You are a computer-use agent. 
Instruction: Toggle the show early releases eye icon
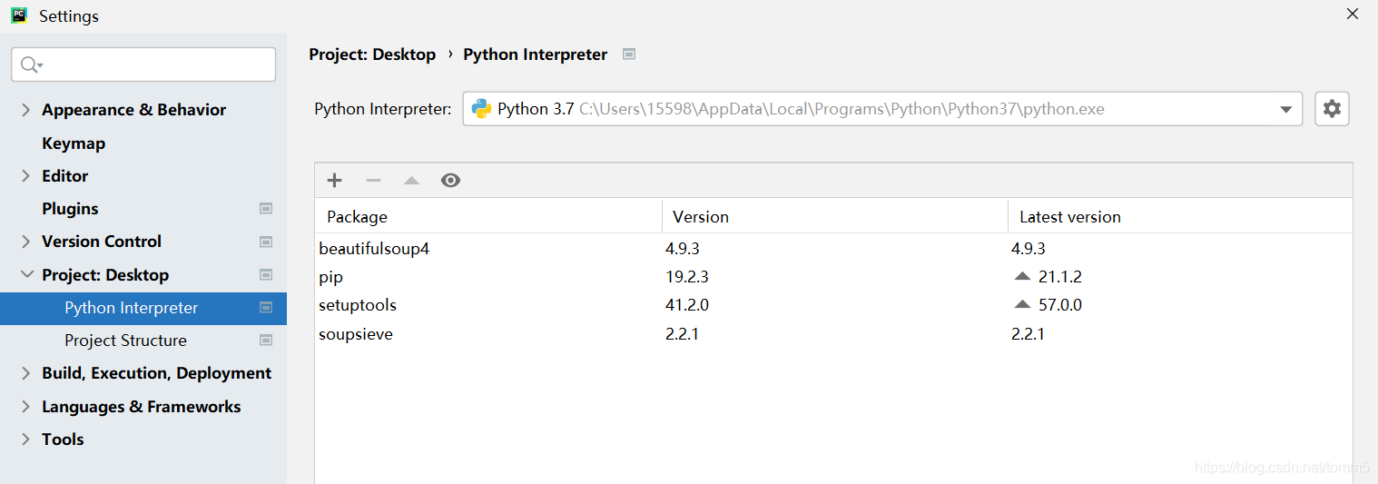point(450,180)
